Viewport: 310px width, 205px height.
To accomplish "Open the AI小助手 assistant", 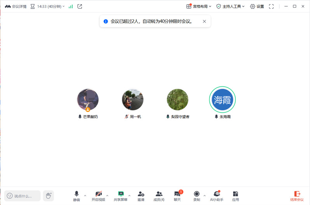I will 217,196.
